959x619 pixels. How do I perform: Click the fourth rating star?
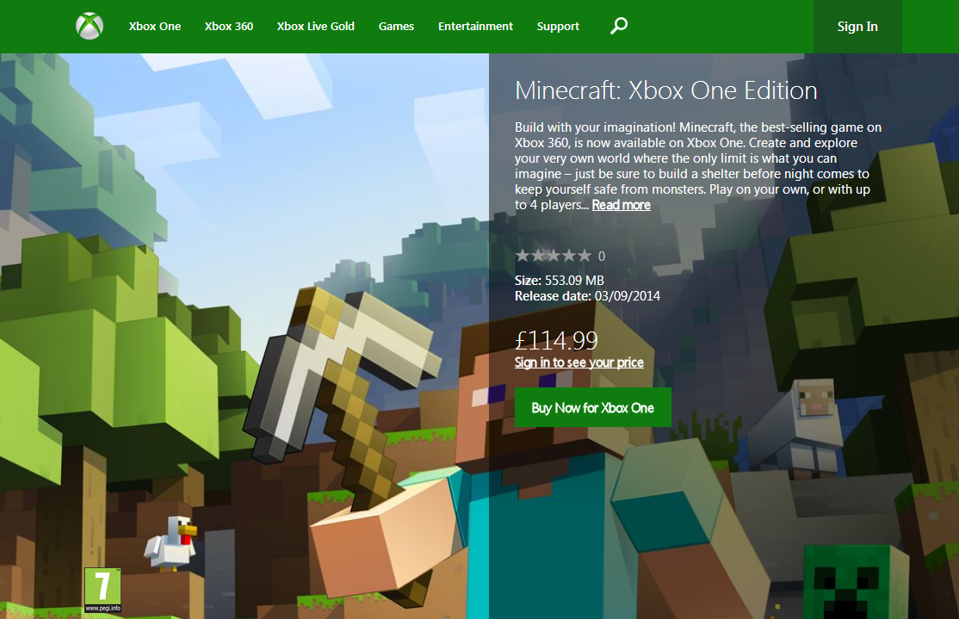click(568, 255)
